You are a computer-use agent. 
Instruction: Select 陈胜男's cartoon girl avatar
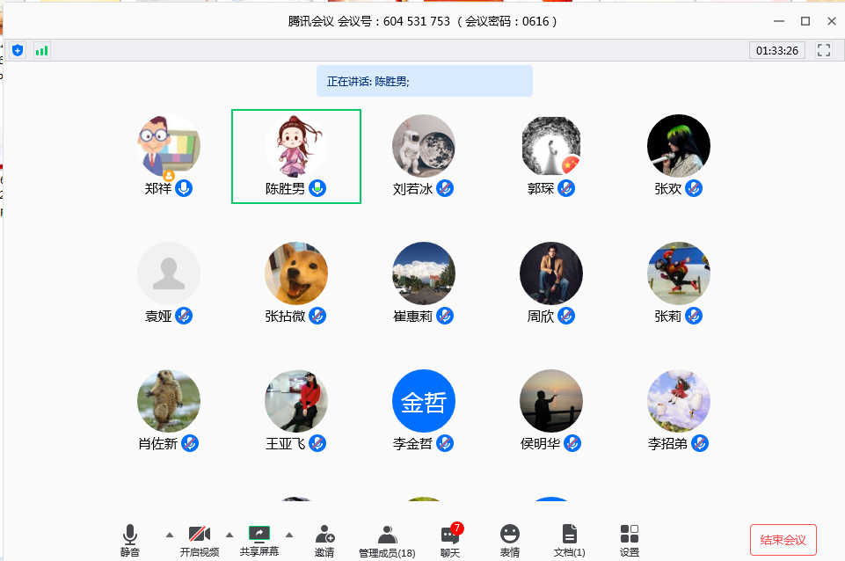(295, 146)
